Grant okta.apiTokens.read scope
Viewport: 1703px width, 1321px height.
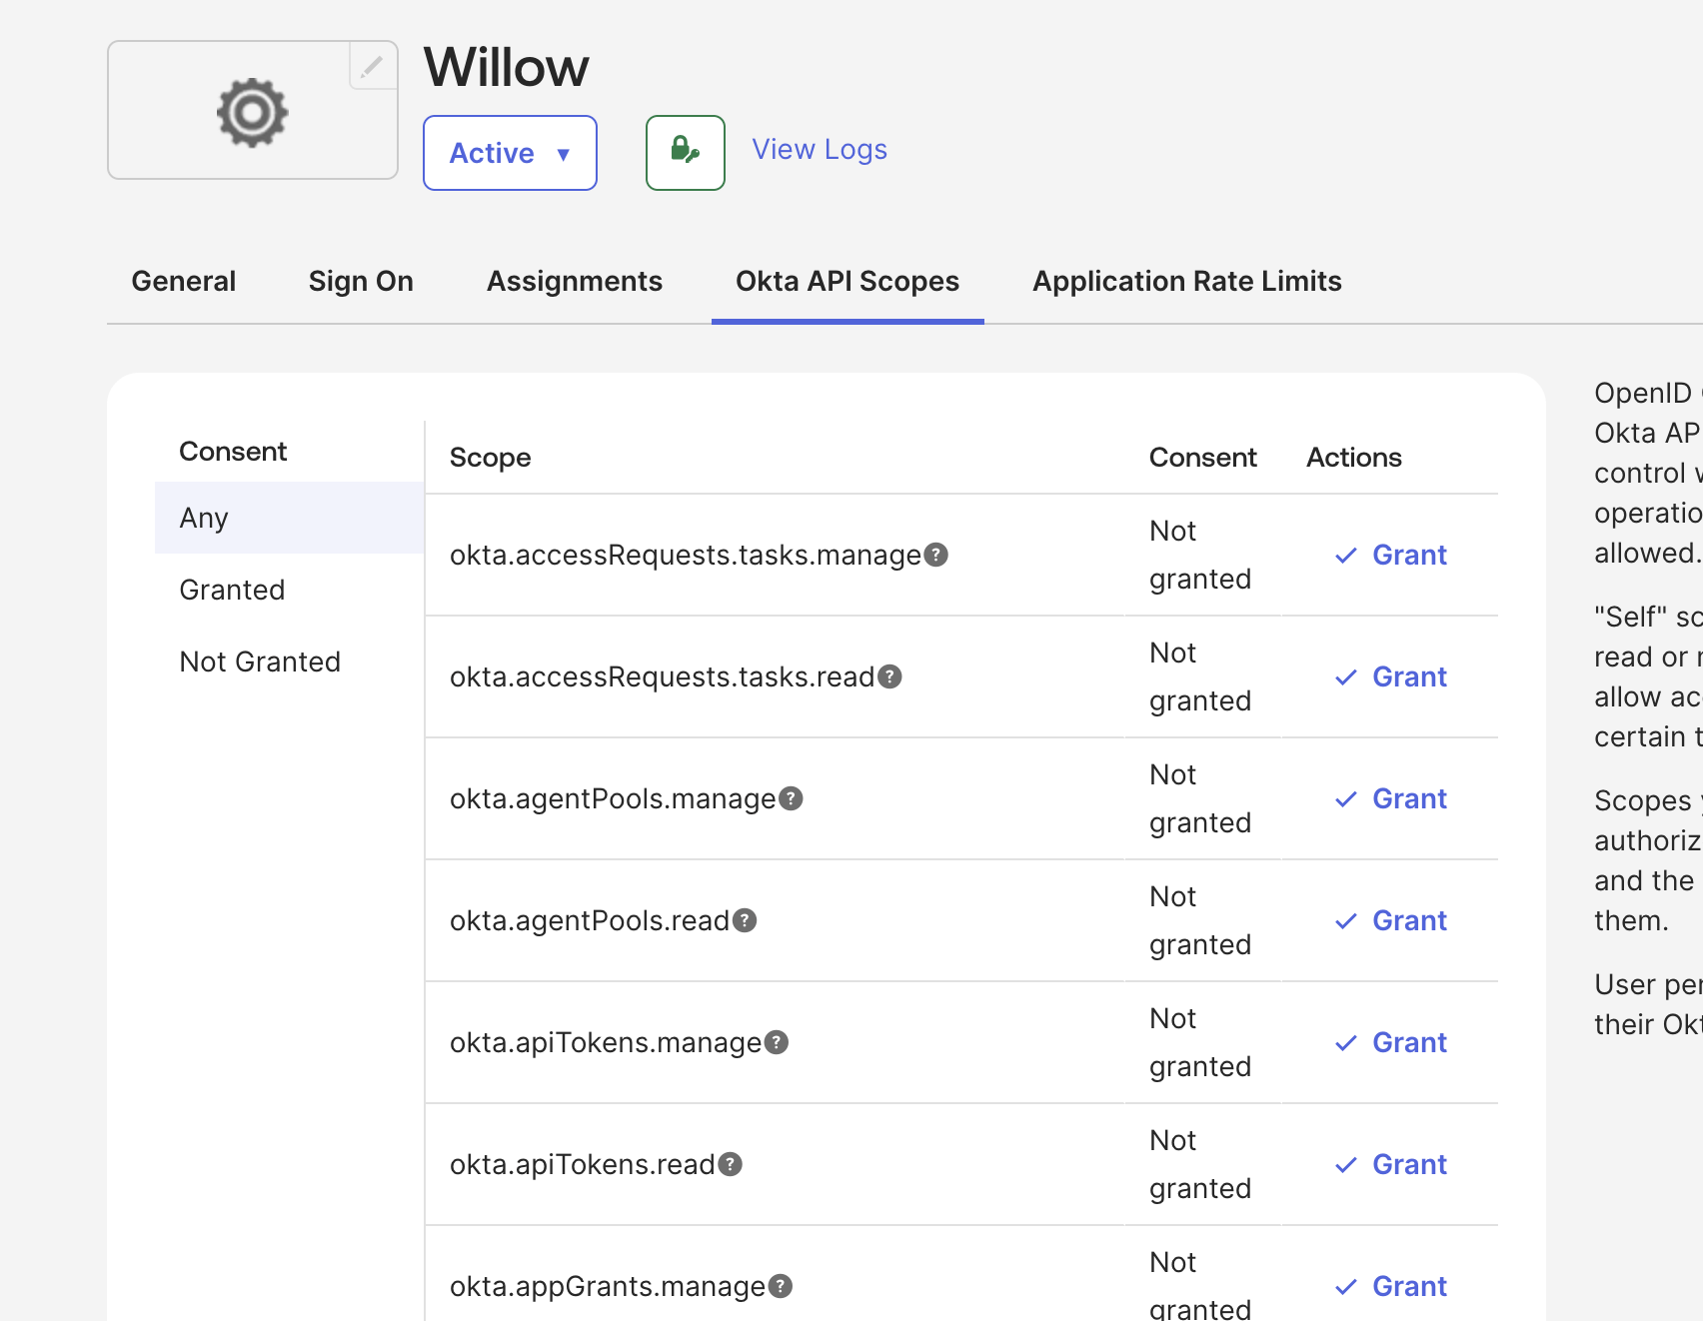tap(1391, 1164)
